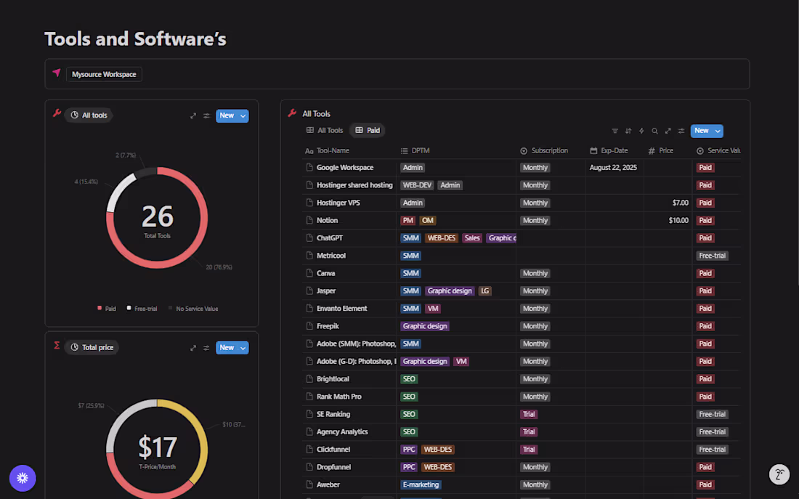This screenshot has width=799, height=499.
Task: Click the white Free-trial segment of Total Tools donut
Action: coord(117,190)
